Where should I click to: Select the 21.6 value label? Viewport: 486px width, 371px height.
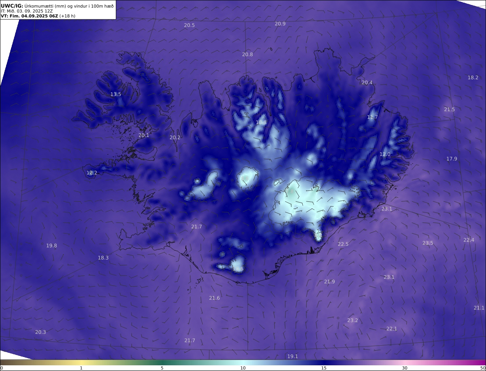click(x=215, y=298)
